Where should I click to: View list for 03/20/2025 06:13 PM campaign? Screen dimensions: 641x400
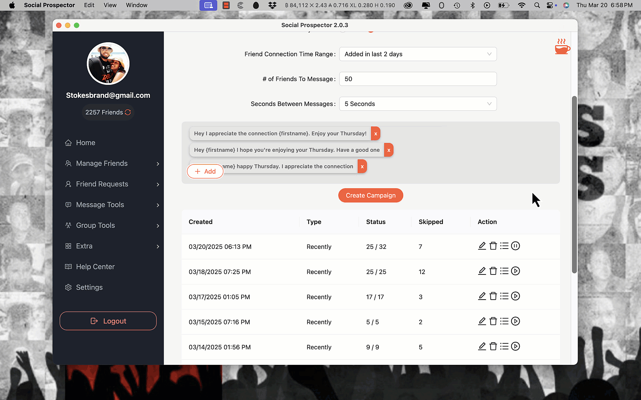pos(504,246)
